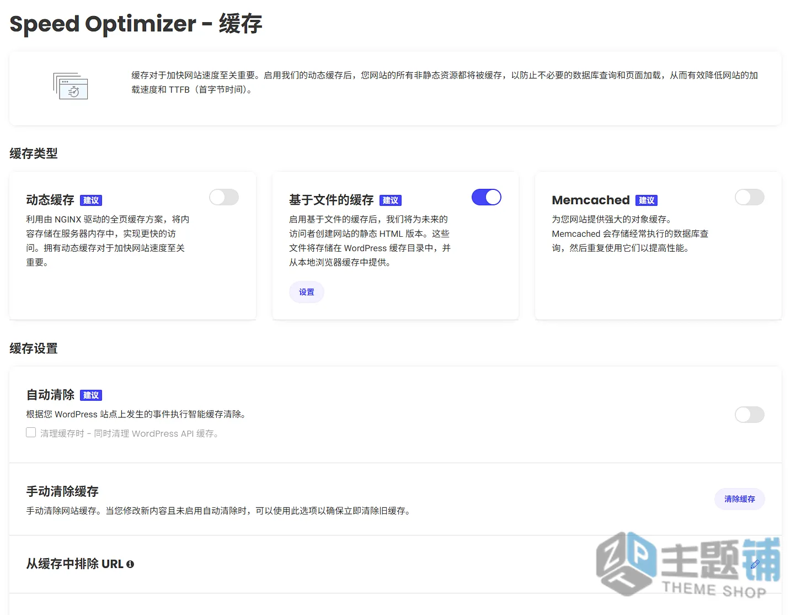Open 设置 for file-based caching
This screenshot has width=796, height=615.
click(307, 292)
